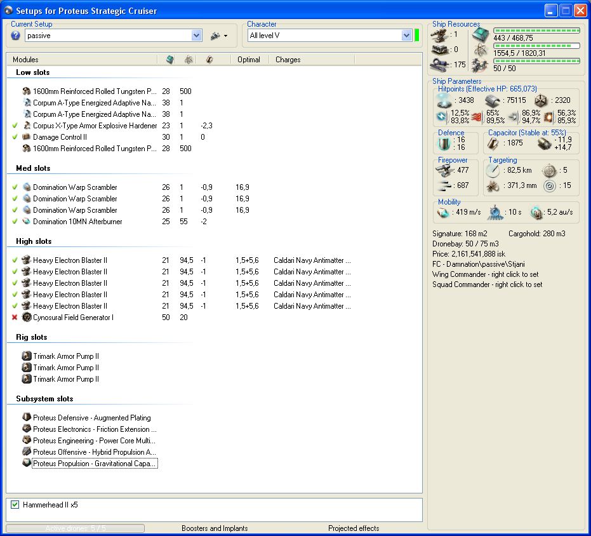Click the calibration icon showing 175
The width and height of the screenshot is (591, 536).
[x=439, y=64]
